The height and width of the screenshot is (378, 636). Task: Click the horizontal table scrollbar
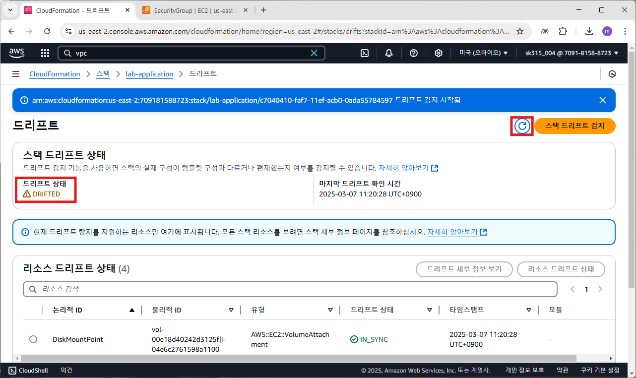(299, 358)
